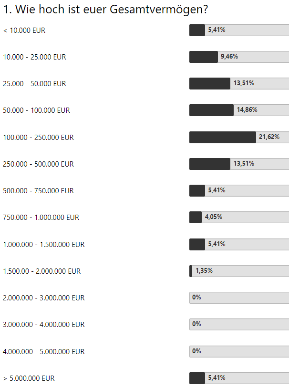Select the "2.000.000 - 3.000.000 EUR" label
The width and height of the screenshot is (289, 387).
(43, 298)
